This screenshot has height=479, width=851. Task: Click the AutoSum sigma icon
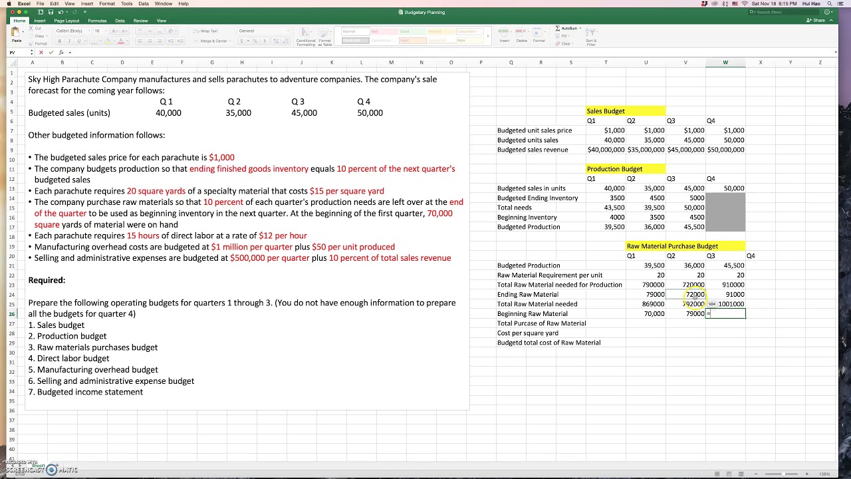coord(558,29)
